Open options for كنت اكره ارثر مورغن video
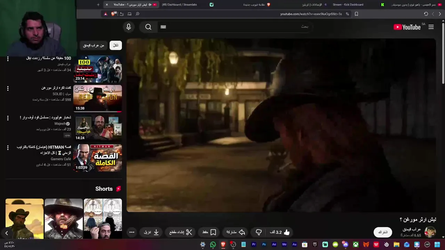This screenshot has height=250, width=445. point(8,88)
